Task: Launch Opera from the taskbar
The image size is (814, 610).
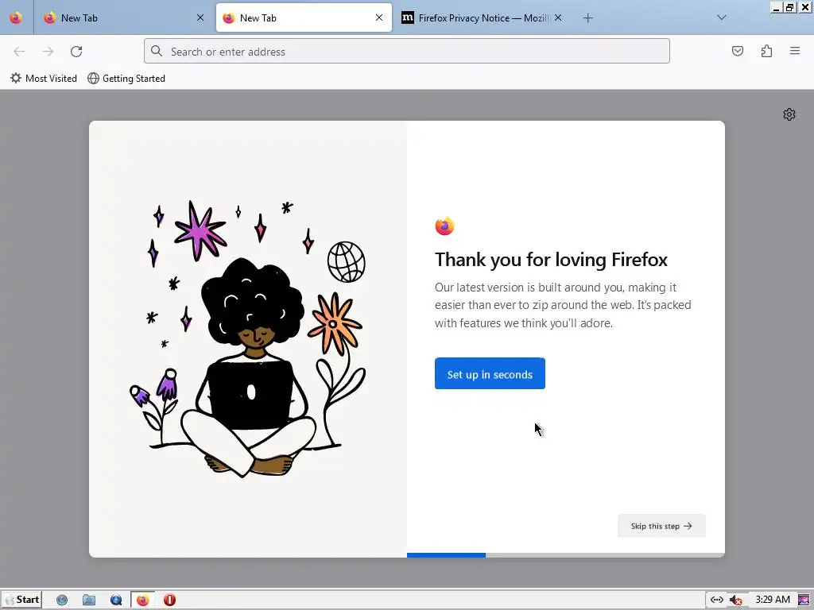Action: click(169, 600)
